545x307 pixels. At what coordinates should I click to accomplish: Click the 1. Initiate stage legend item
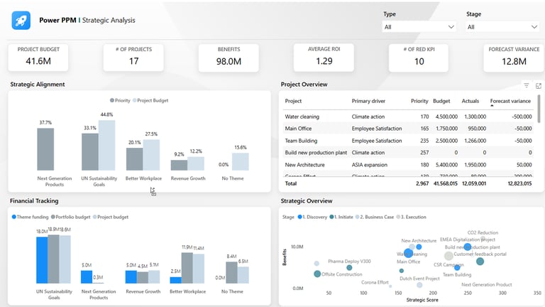341,217
